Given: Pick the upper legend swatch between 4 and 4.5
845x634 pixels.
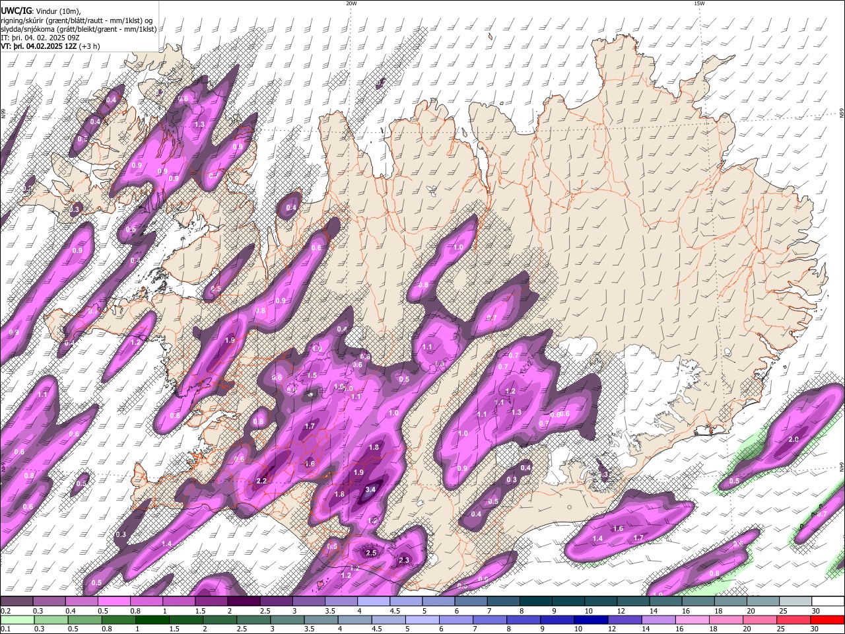Looking at the screenshot, I should pyautogui.click(x=374, y=602).
